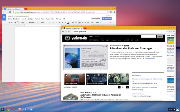Click the Docs home icon on blue square

[x=4, y=17]
